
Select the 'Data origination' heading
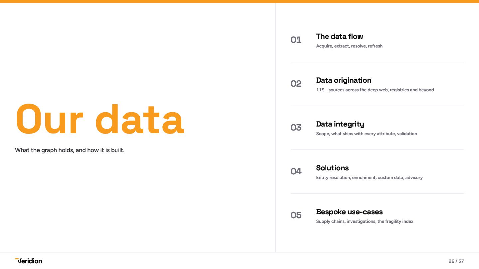(344, 80)
